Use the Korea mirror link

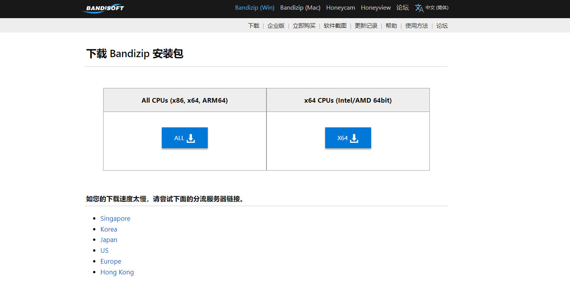click(x=109, y=229)
